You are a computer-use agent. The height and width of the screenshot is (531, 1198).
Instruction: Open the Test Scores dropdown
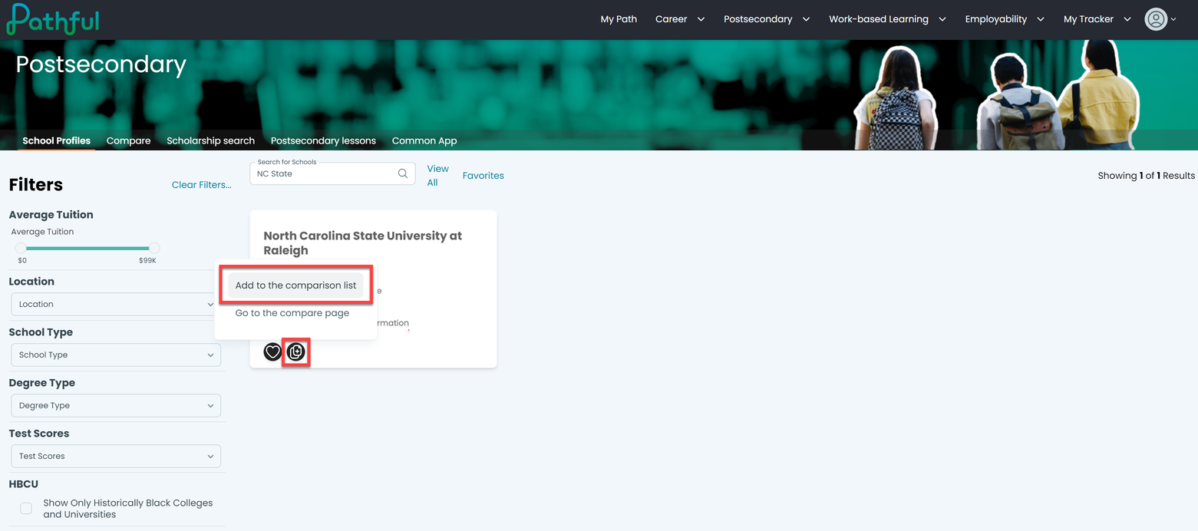click(116, 456)
